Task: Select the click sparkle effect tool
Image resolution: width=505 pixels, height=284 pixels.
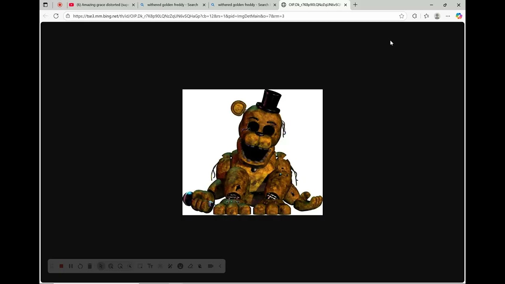Action: pos(129,266)
